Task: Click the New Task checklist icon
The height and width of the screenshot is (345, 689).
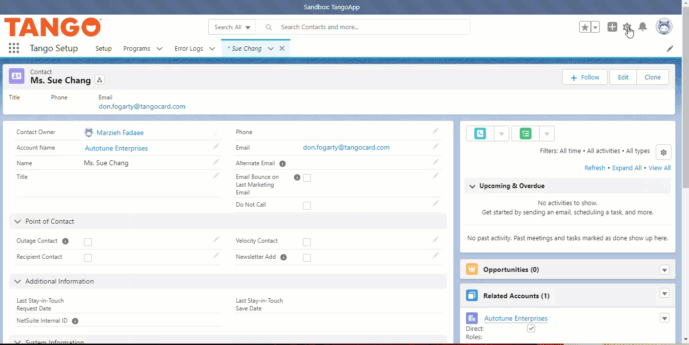Action: (x=526, y=134)
